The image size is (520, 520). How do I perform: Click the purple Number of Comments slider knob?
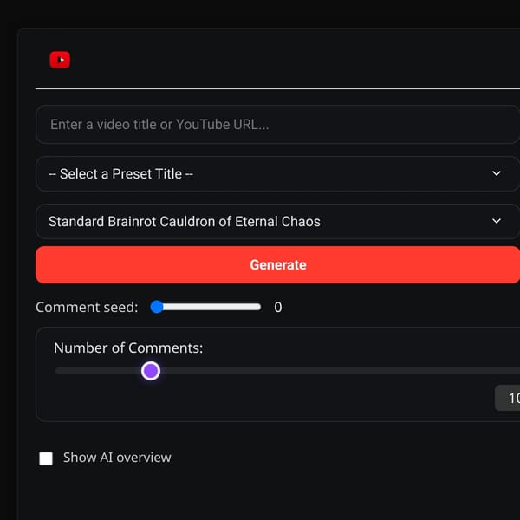(x=151, y=371)
